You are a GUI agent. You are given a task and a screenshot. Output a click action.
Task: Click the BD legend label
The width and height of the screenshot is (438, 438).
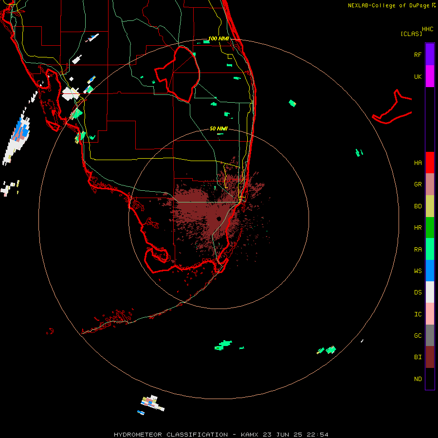[x=418, y=206]
